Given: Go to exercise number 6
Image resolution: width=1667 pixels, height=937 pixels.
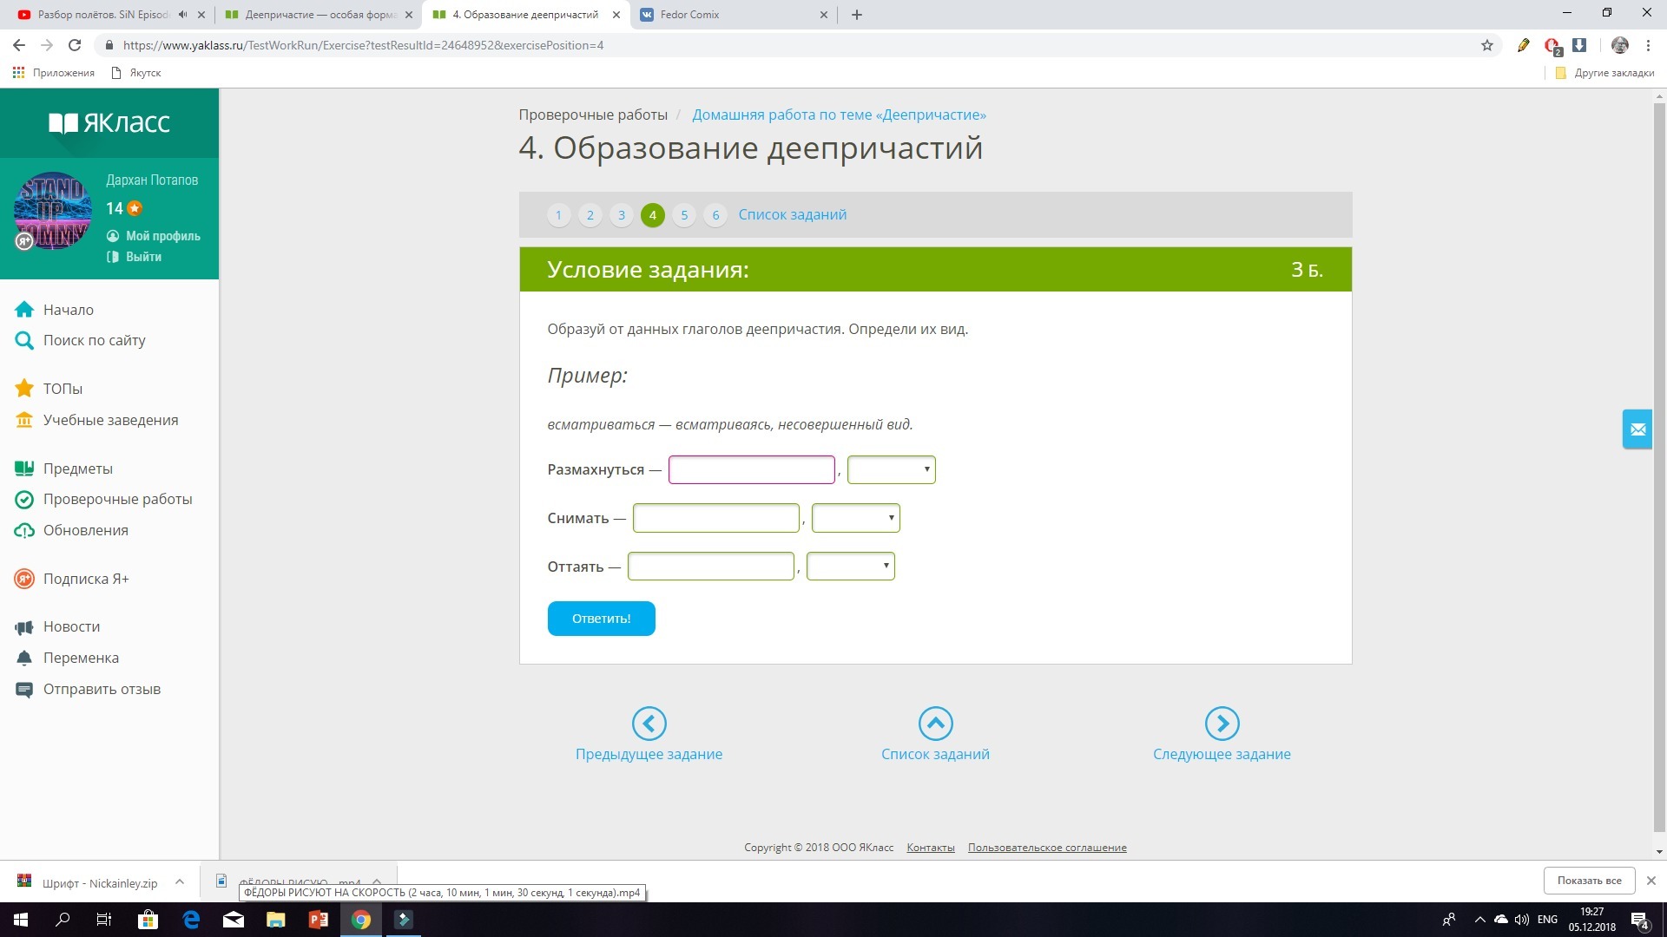Looking at the screenshot, I should point(715,215).
